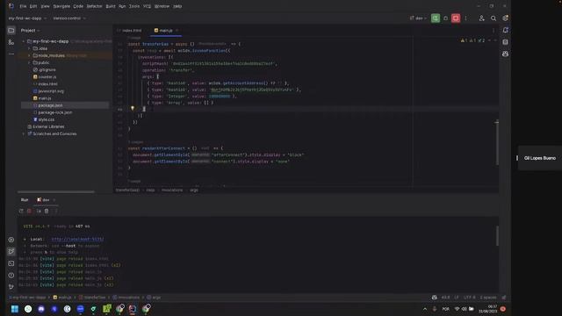Viewport: 562px width, 316px height.
Task: Clear the Run console output
Action: (47, 211)
